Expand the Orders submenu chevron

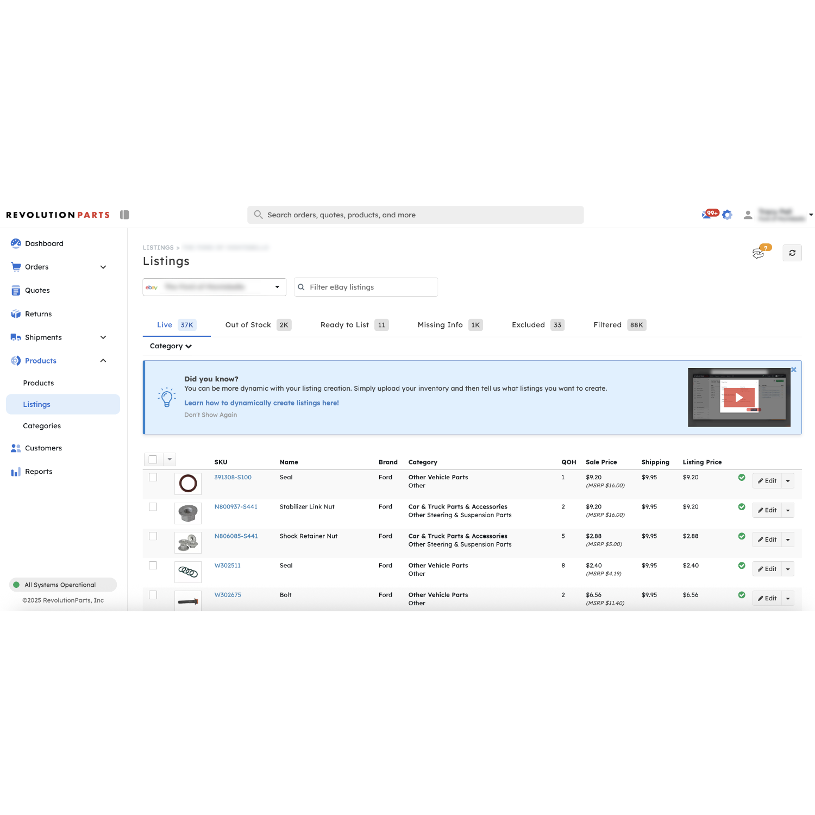click(103, 267)
